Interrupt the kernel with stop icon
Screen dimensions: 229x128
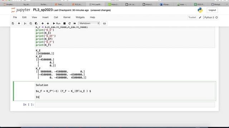[64, 23]
